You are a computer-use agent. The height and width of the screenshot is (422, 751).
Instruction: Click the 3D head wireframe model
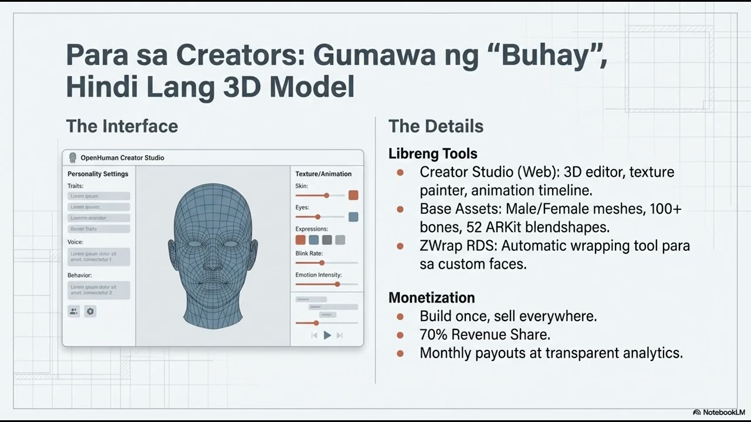pyautogui.click(x=213, y=256)
